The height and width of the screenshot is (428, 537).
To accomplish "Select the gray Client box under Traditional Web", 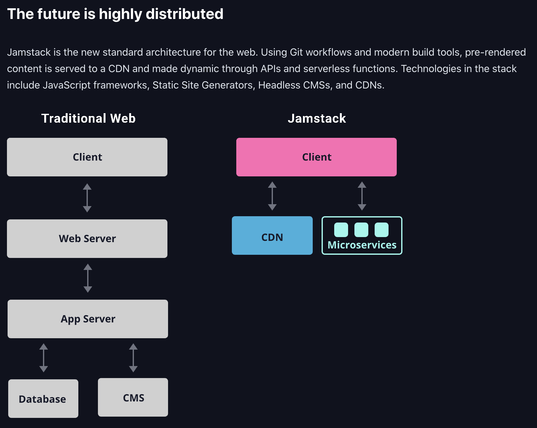I will click(87, 157).
